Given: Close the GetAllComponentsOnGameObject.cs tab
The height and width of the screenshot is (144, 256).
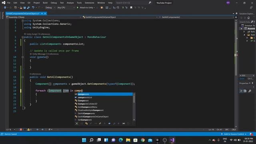Looking at the screenshot, I should 45,14.
